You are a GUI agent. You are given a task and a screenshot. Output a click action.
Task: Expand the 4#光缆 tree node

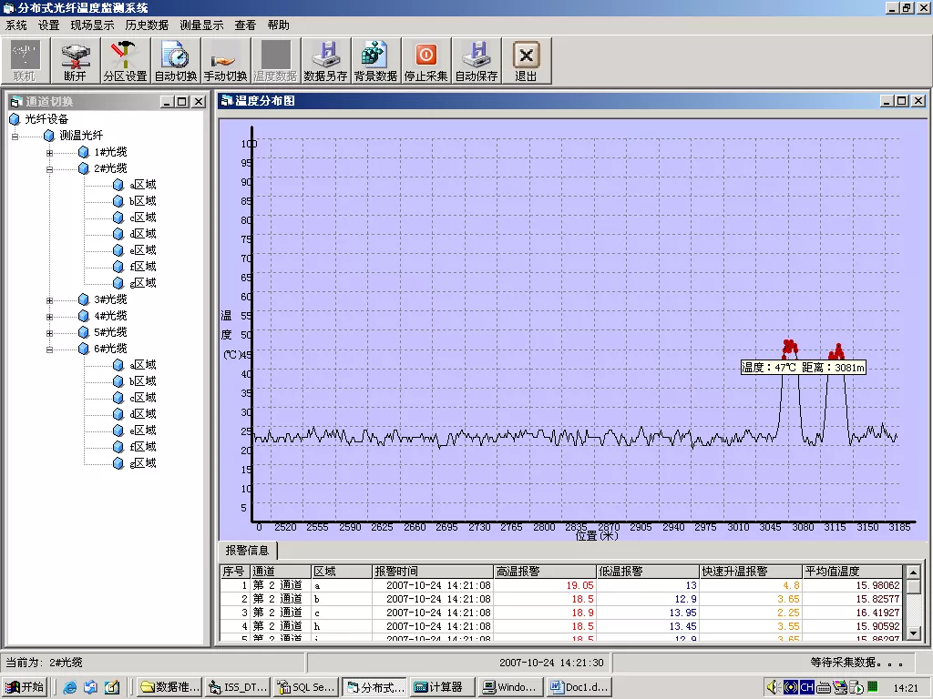[x=49, y=317]
